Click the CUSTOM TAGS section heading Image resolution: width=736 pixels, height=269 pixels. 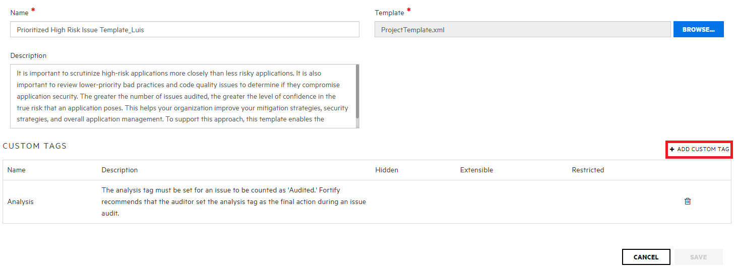35,146
